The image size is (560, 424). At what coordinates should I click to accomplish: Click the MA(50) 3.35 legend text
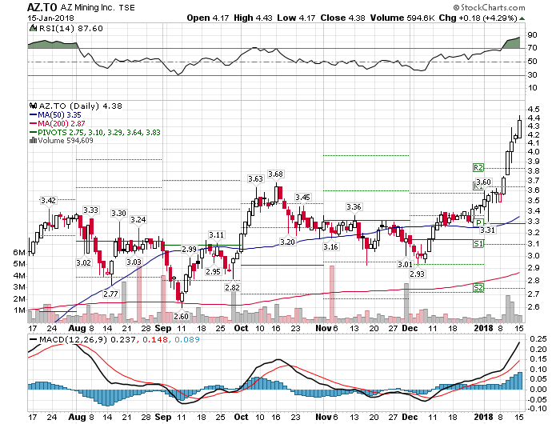point(60,115)
